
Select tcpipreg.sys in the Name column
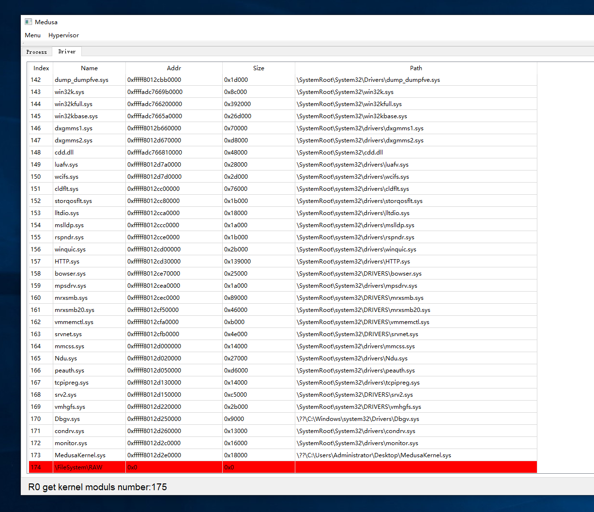[x=90, y=383]
